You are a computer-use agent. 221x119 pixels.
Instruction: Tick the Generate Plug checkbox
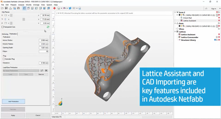pyautogui.click(x=4, y=59)
